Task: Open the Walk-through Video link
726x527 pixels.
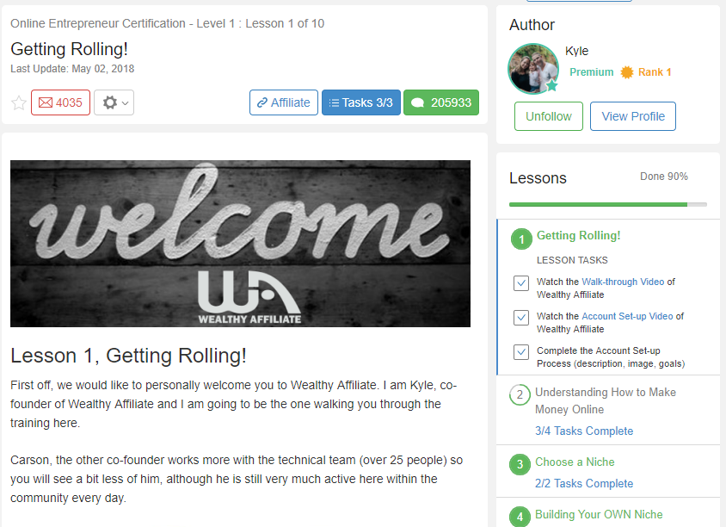Action: click(623, 282)
